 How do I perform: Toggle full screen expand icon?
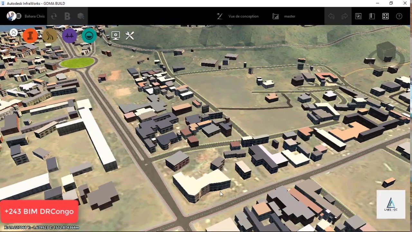pyautogui.click(x=386, y=16)
